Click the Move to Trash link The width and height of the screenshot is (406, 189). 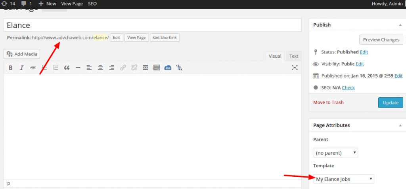(328, 102)
